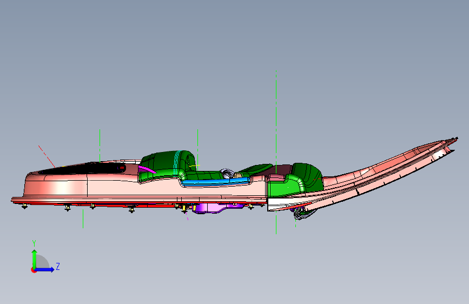The width and height of the screenshot is (469, 304).
Task: Select the red dashed diagonal line at left
Action: (x=47, y=156)
